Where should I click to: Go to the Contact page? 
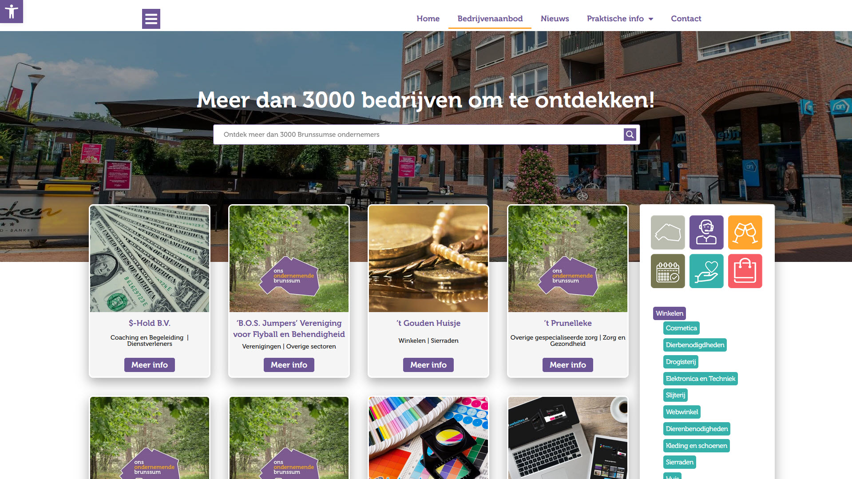686,19
